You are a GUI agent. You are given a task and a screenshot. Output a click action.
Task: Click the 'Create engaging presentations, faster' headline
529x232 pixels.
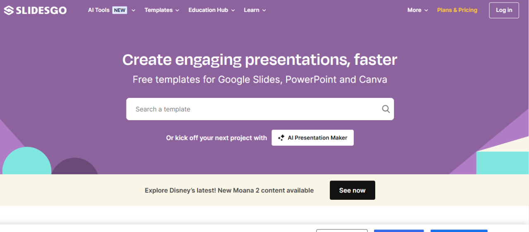260,60
